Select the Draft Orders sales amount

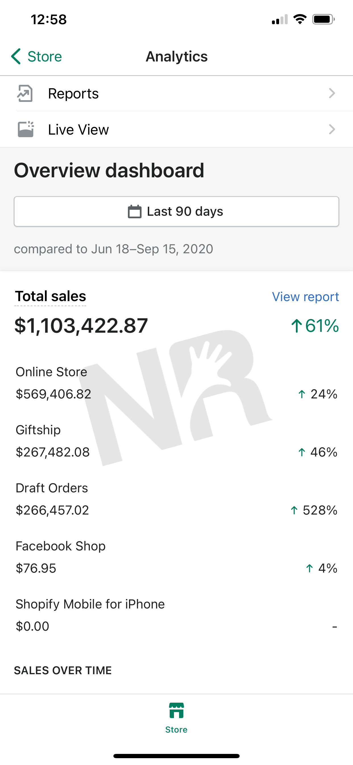pyautogui.click(x=52, y=510)
